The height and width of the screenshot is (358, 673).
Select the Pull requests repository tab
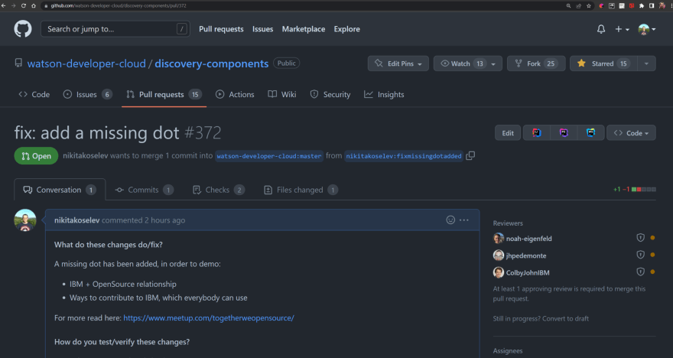click(x=164, y=94)
